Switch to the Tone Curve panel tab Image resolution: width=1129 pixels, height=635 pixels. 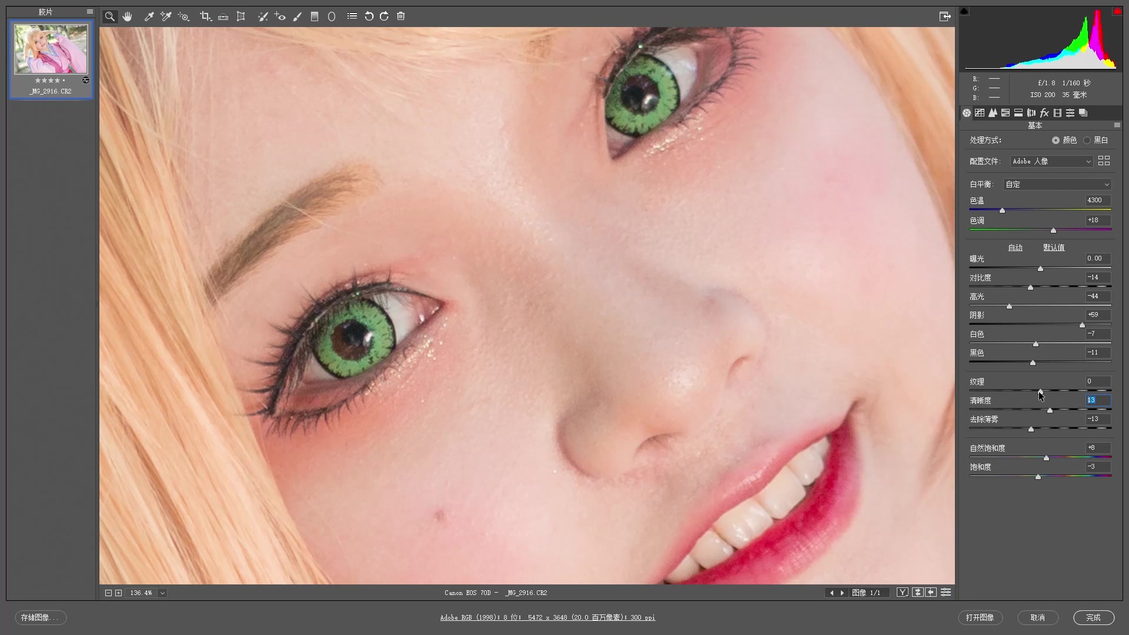pos(980,113)
